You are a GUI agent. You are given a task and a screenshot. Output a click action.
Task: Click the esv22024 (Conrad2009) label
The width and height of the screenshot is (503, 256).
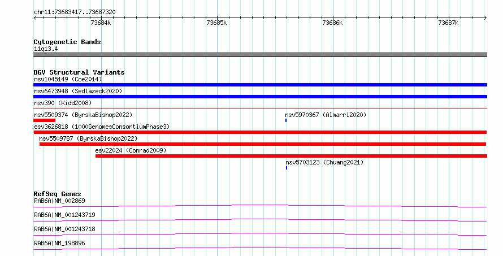pos(131,150)
